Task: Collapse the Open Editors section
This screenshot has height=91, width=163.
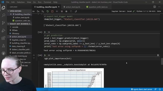Action: (x=8, y=11)
